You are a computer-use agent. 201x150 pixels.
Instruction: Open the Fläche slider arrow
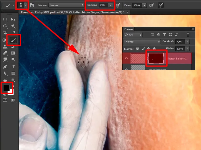(187, 49)
